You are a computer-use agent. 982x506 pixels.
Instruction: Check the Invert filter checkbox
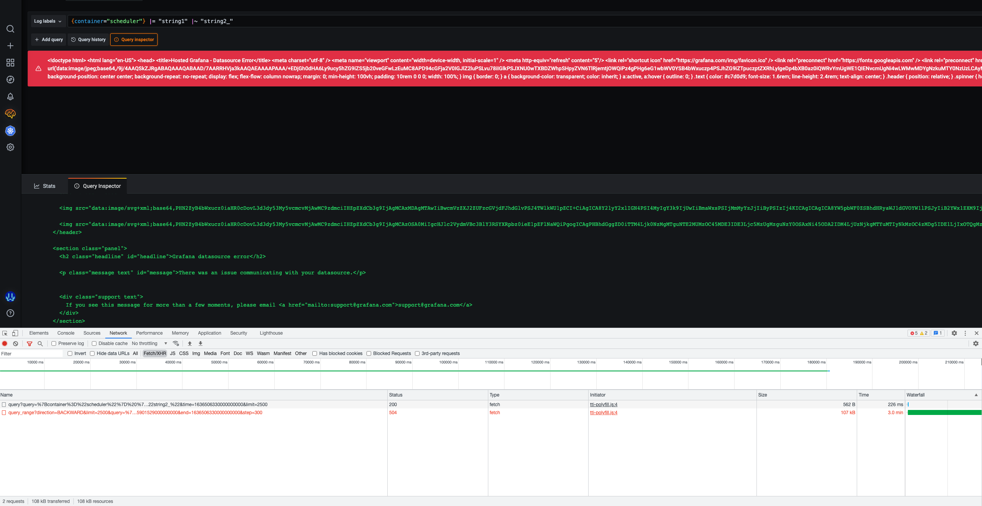pyautogui.click(x=71, y=353)
